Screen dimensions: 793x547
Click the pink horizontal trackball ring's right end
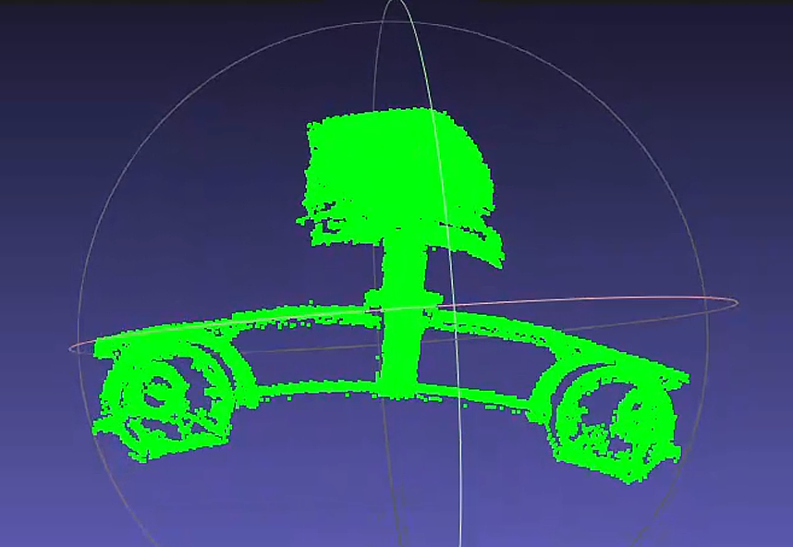735,302
